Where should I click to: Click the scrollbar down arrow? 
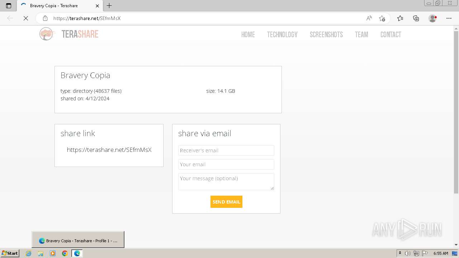pos(456,245)
